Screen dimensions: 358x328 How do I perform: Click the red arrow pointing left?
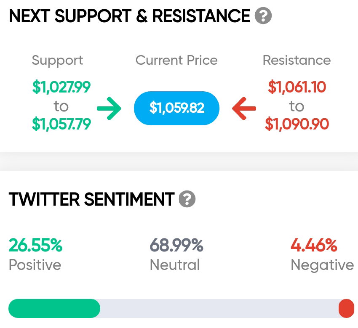[244, 108]
